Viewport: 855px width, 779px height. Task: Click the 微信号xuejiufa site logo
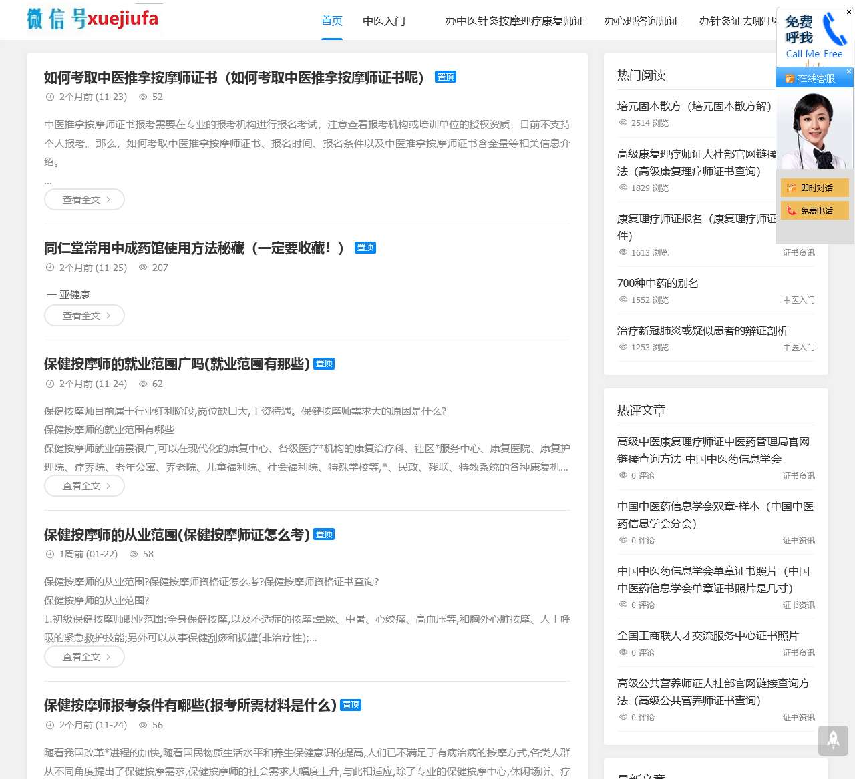tap(93, 19)
